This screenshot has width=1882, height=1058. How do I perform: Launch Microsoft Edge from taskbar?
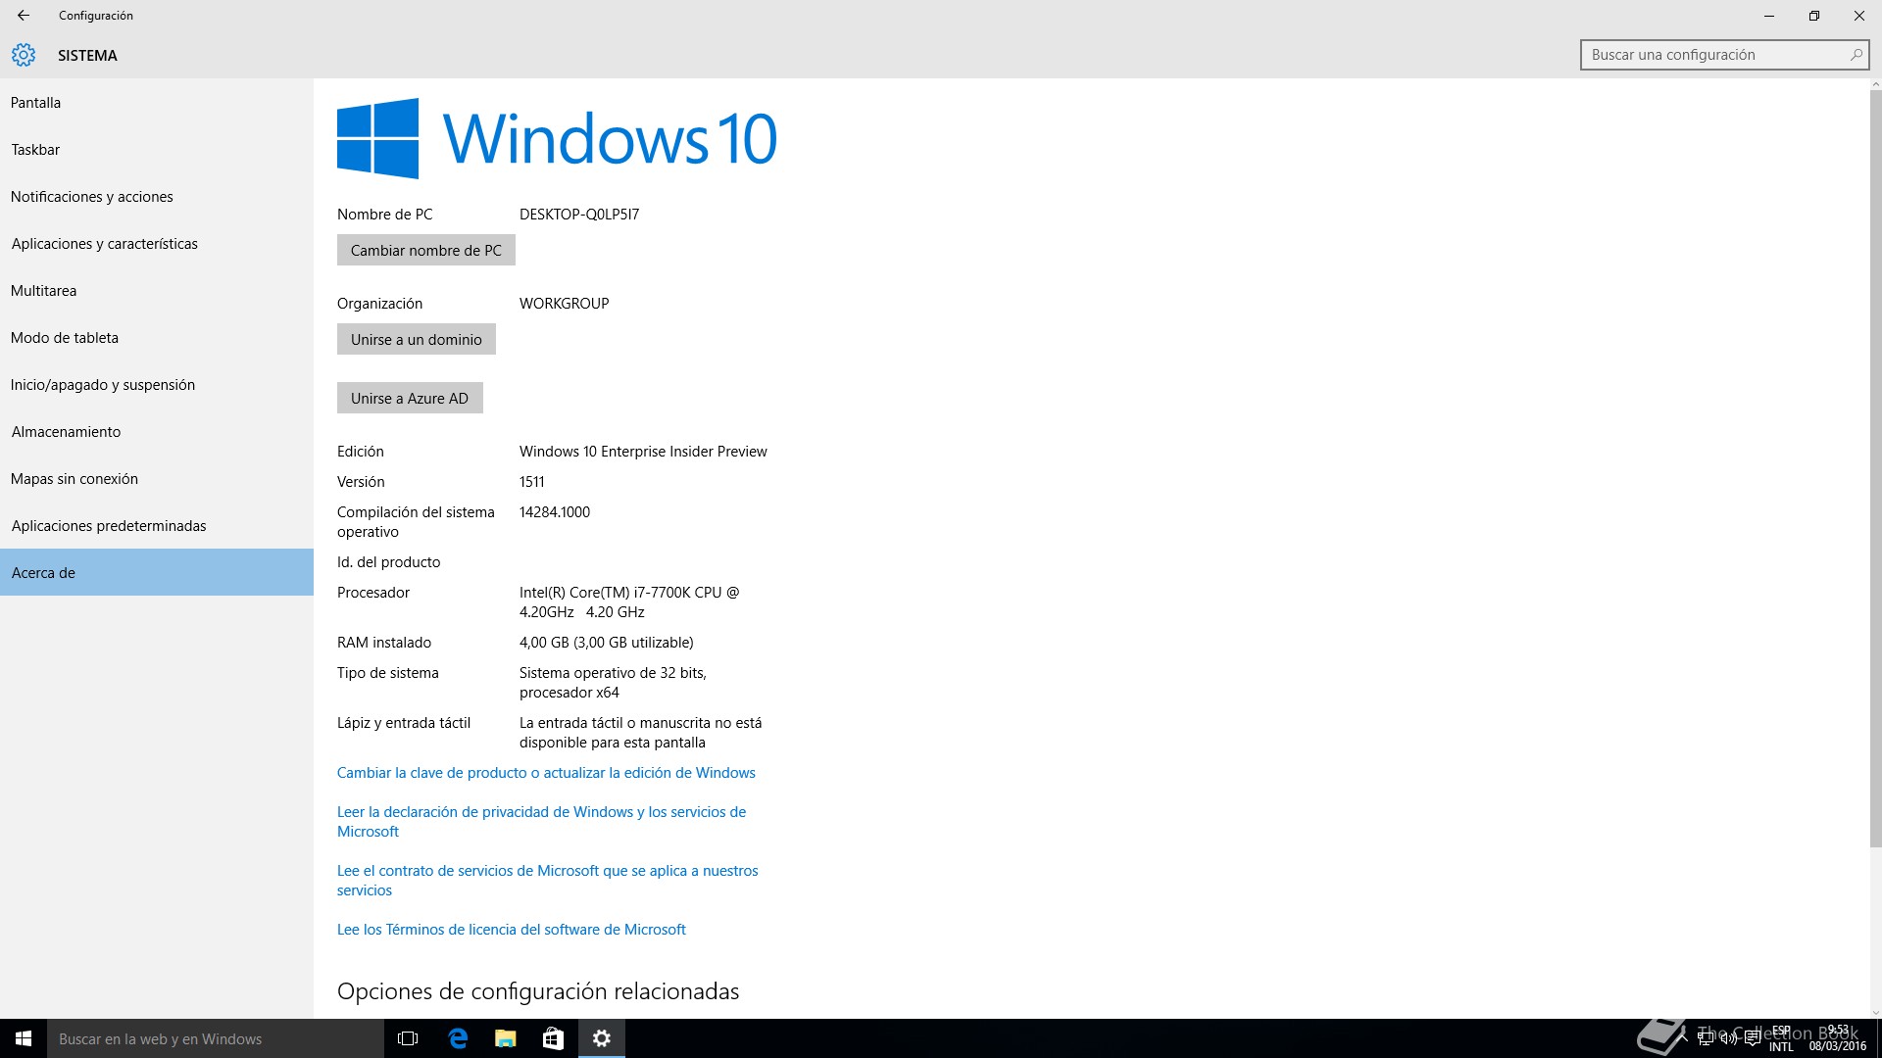click(457, 1038)
